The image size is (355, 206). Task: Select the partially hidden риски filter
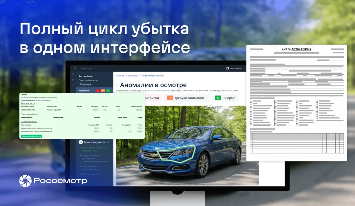153,98
